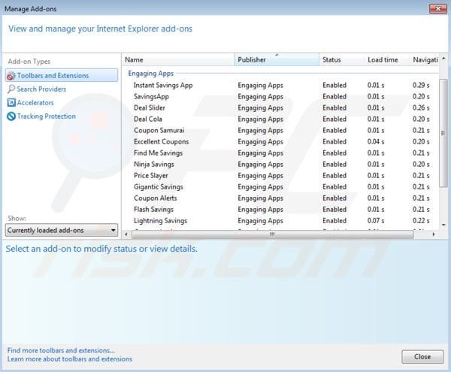This screenshot has width=451, height=372.
Task: Select Toolbars and Extensions add-on type
Action: pos(62,76)
